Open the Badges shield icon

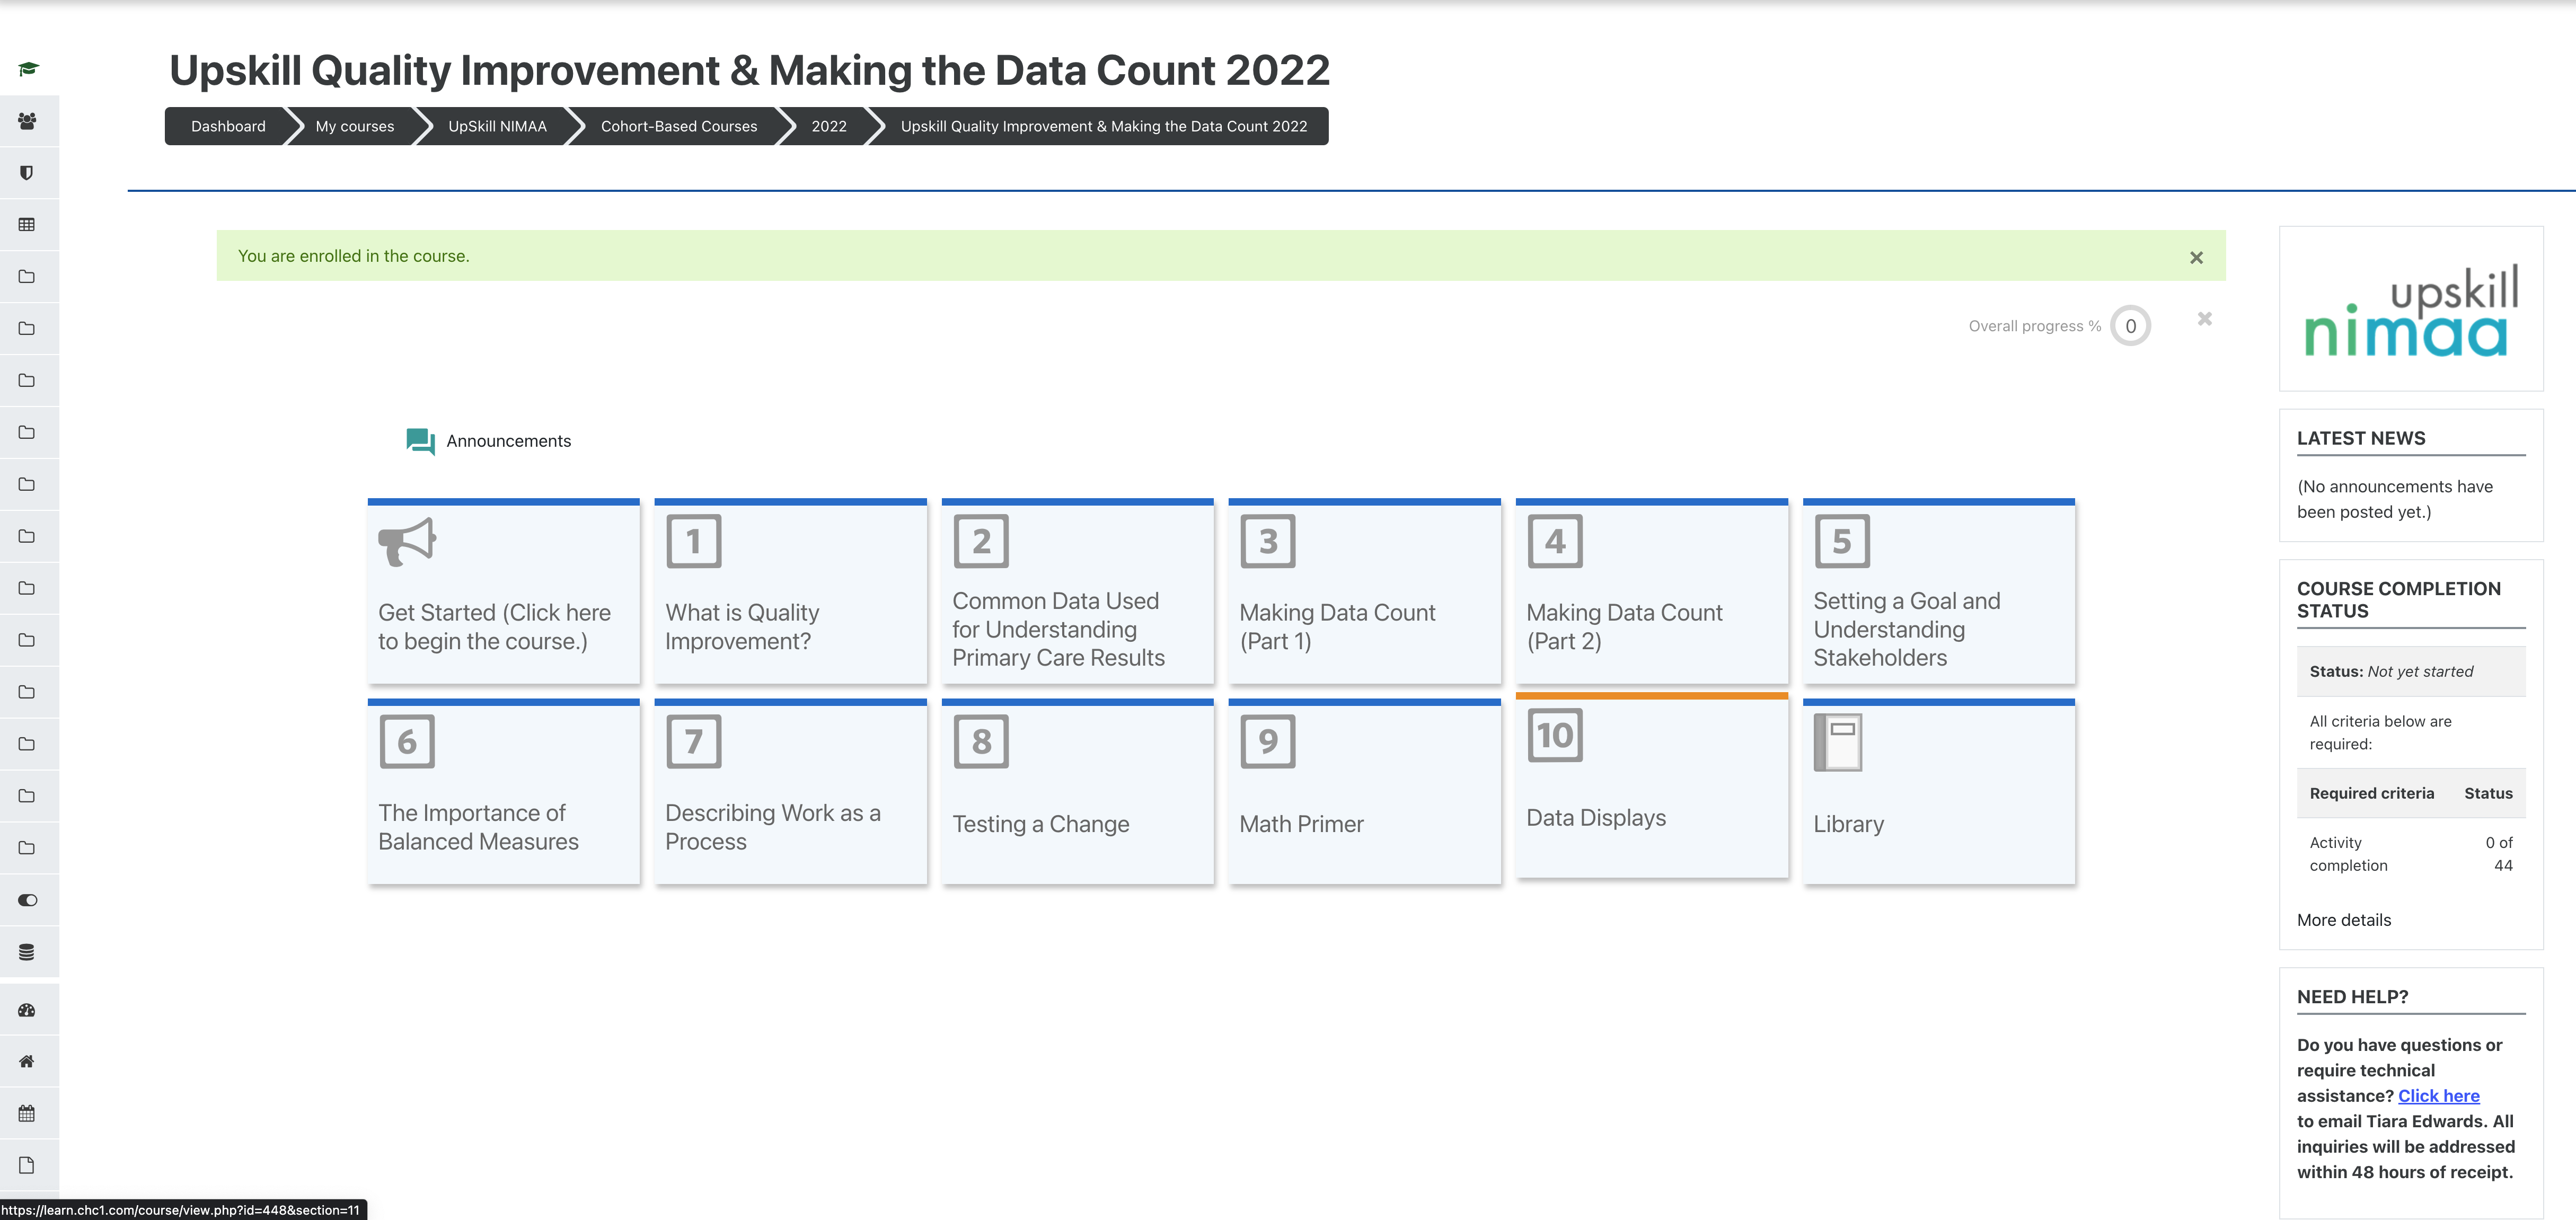(x=28, y=173)
